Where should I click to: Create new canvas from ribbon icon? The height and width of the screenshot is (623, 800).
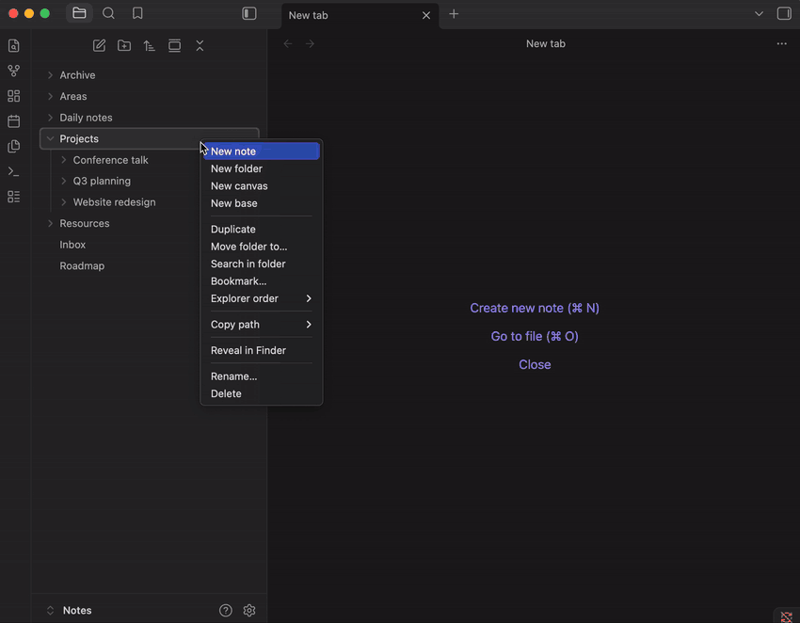pyautogui.click(x=14, y=96)
